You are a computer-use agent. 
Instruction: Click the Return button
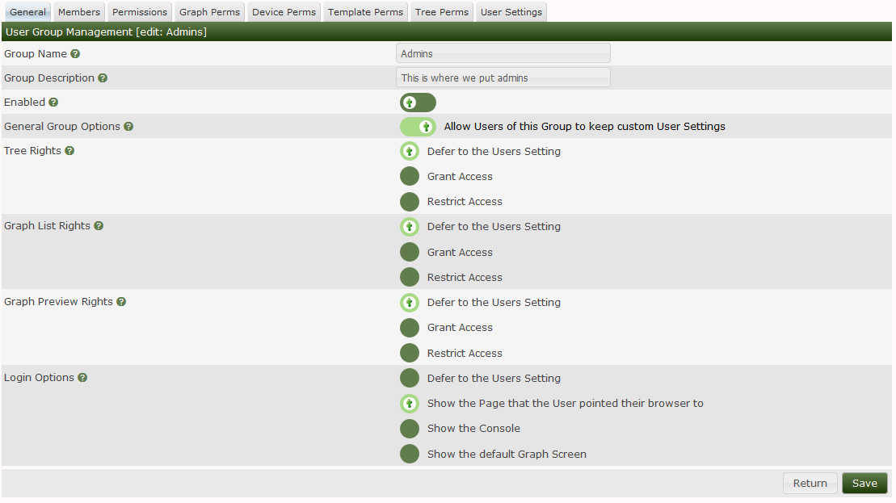(x=810, y=483)
